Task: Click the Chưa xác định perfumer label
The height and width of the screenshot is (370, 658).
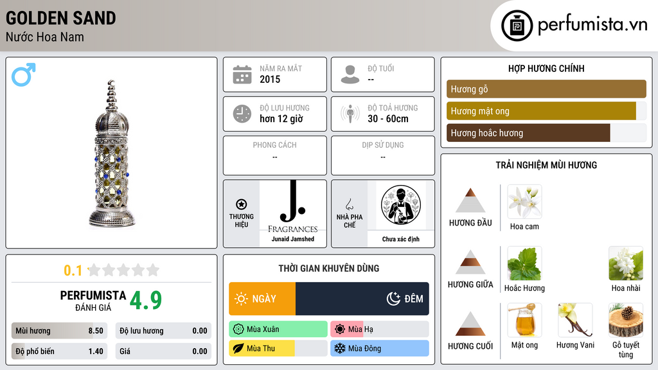Action: pyautogui.click(x=401, y=239)
